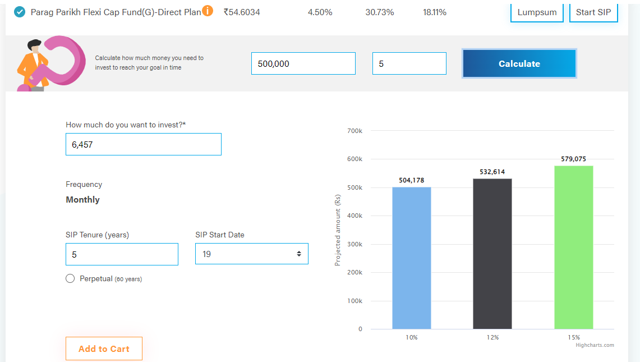Click the Lumpsum button
The width and height of the screenshot is (640, 362).
(537, 12)
